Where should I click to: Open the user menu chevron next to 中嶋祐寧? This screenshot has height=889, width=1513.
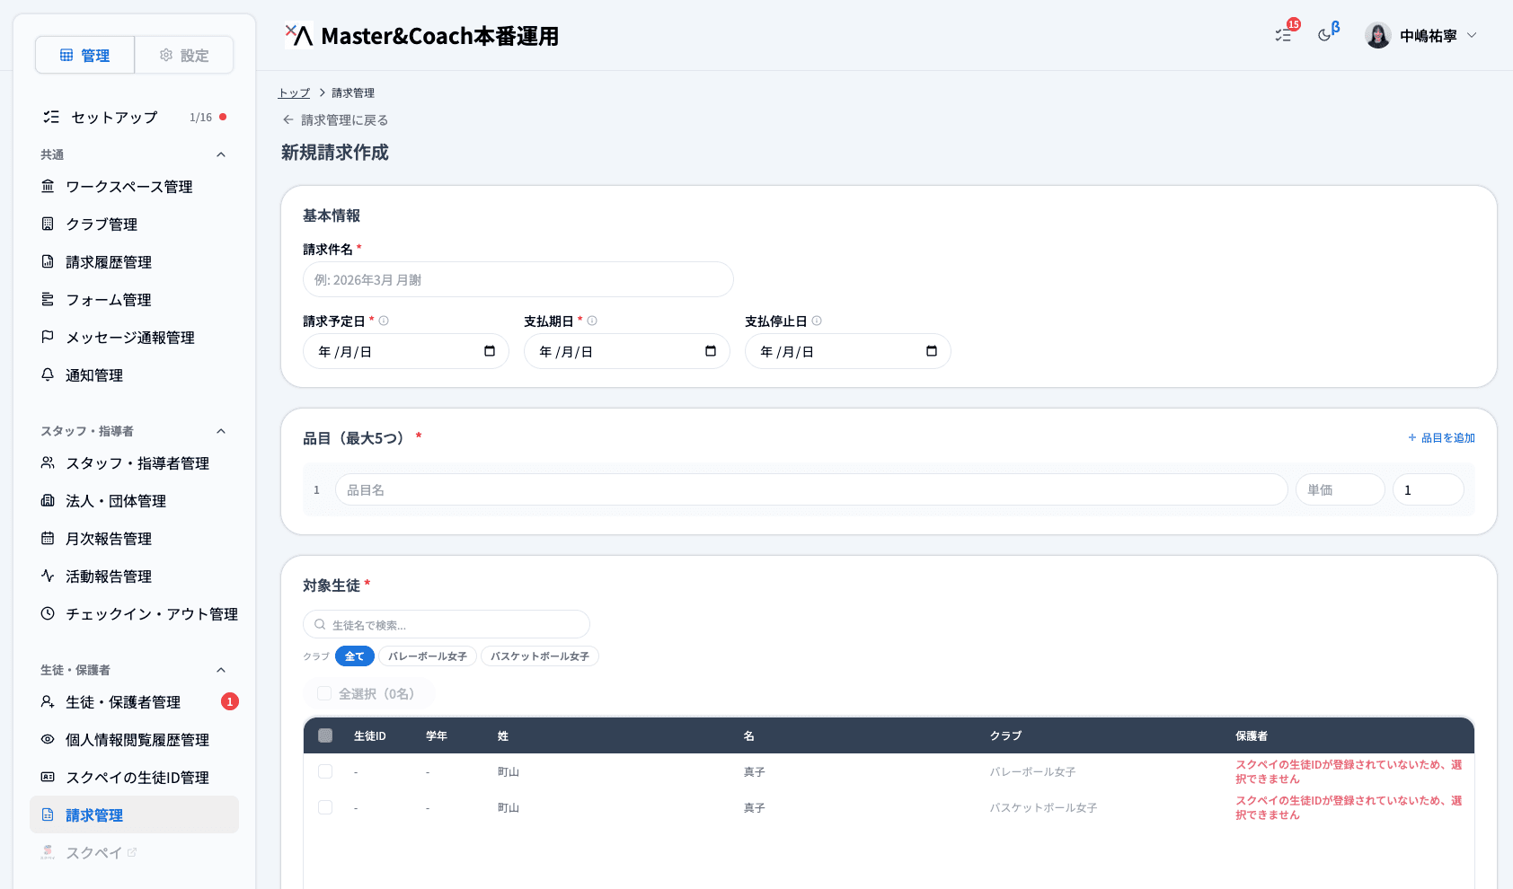[x=1472, y=35]
